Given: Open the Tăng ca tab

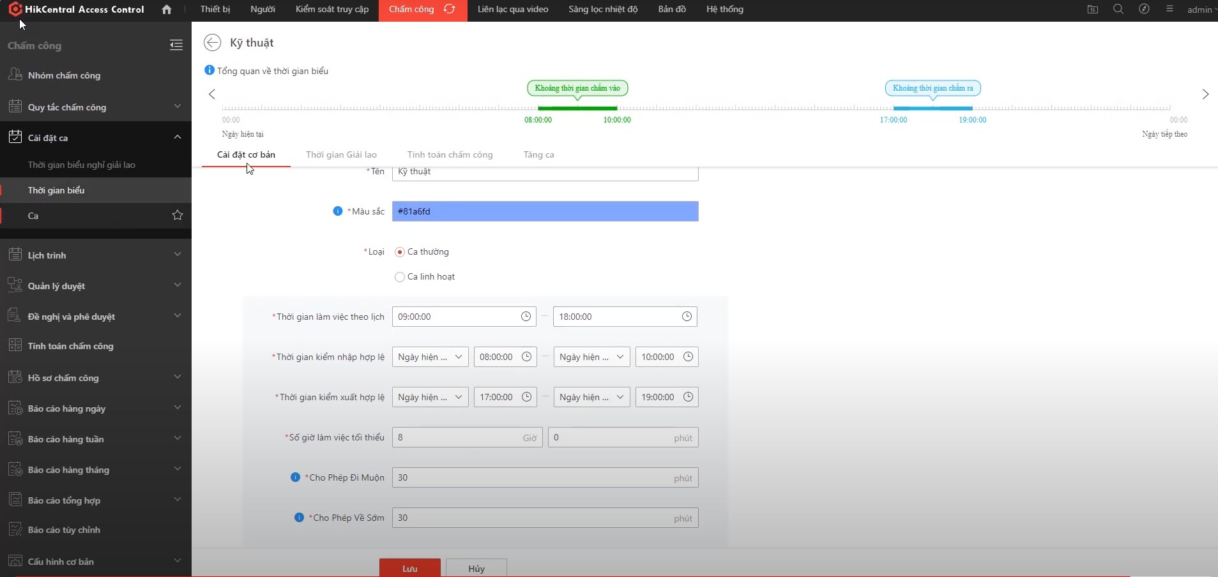Looking at the screenshot, I should [538, 154].
